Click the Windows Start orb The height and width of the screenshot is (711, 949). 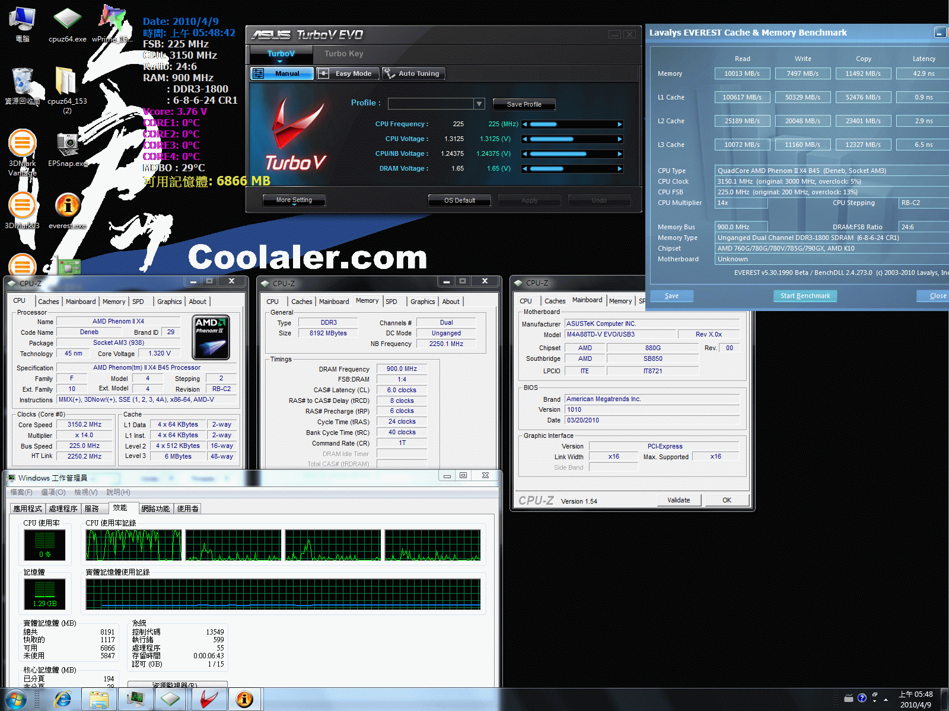(16, 699)
